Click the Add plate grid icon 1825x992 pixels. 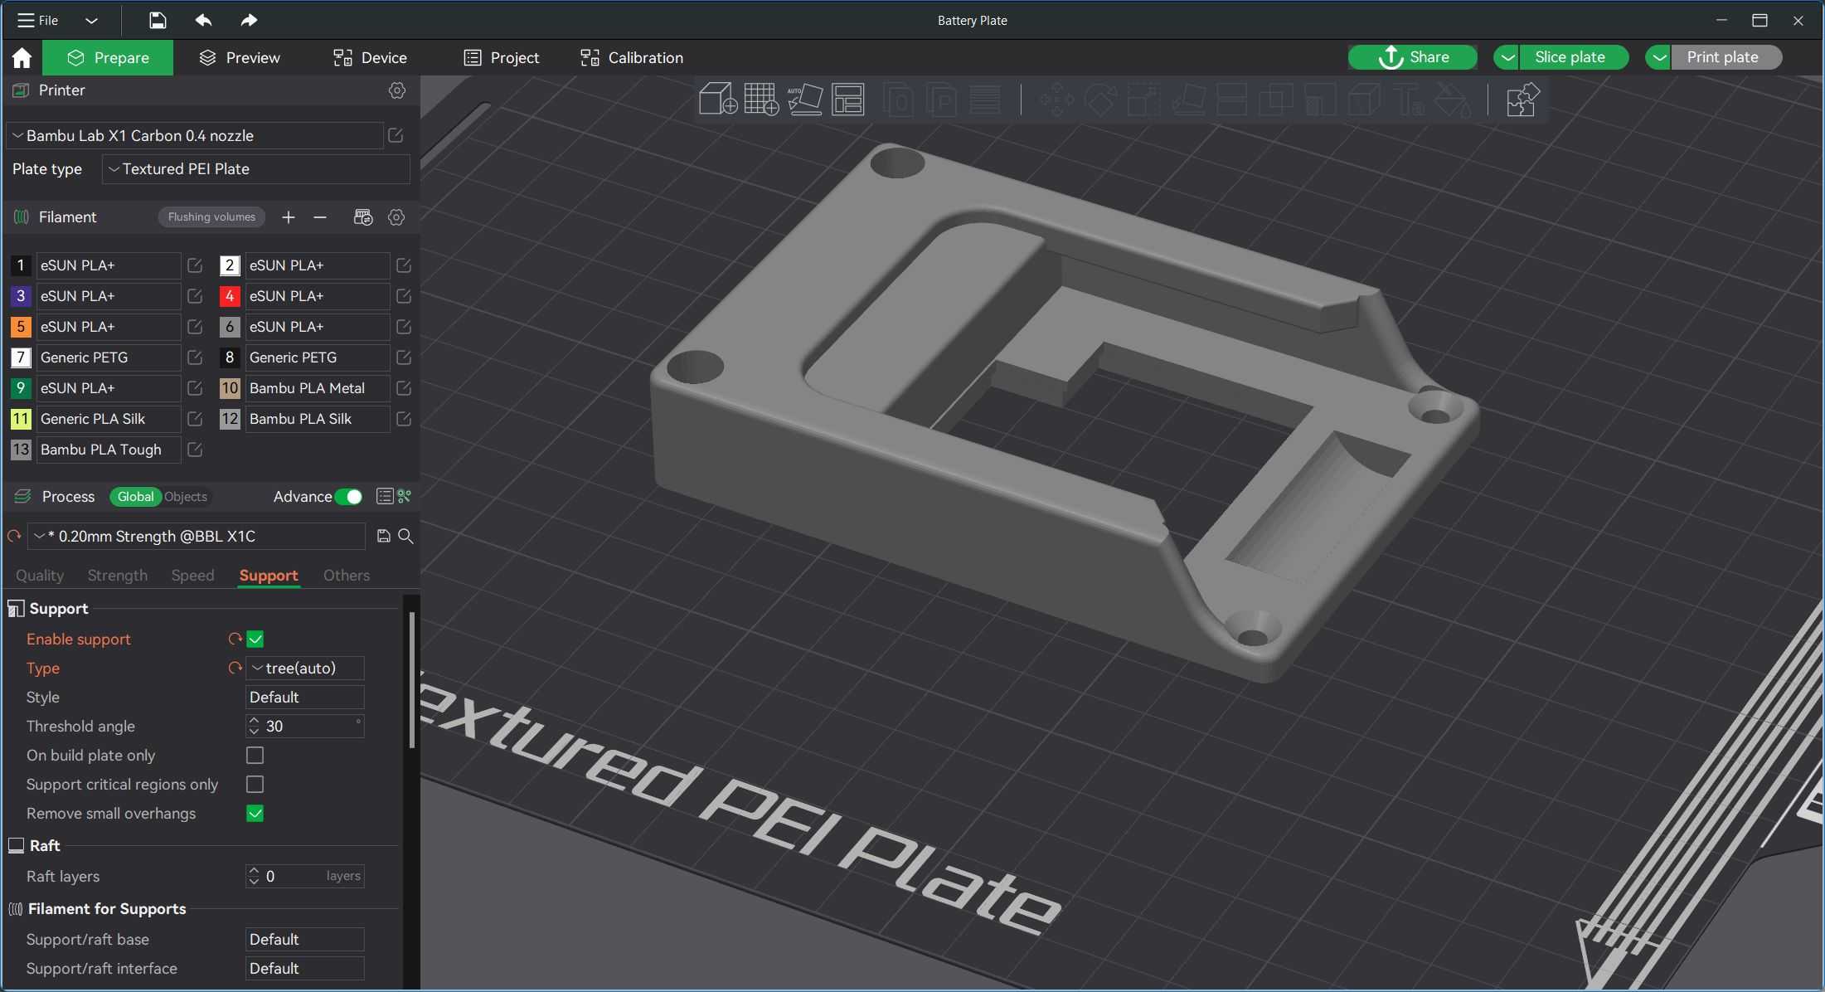click(761, 100)
